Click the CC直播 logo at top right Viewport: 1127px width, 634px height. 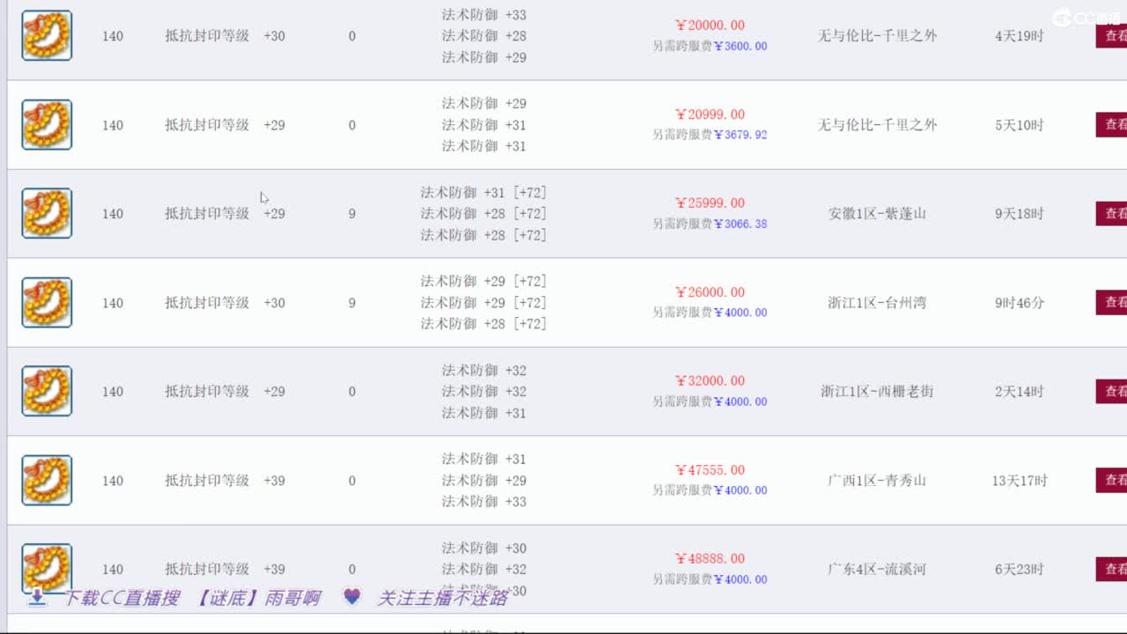point(1086,18)
